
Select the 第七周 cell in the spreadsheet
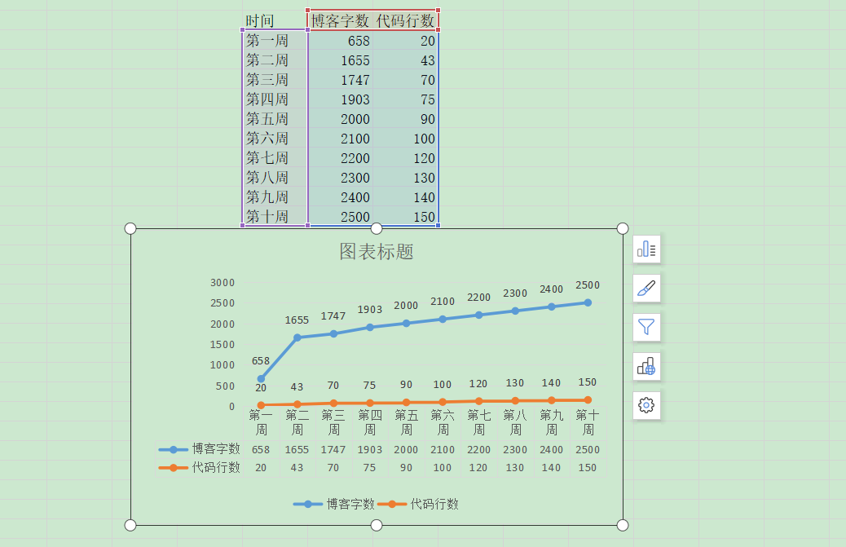coord(275,157)
